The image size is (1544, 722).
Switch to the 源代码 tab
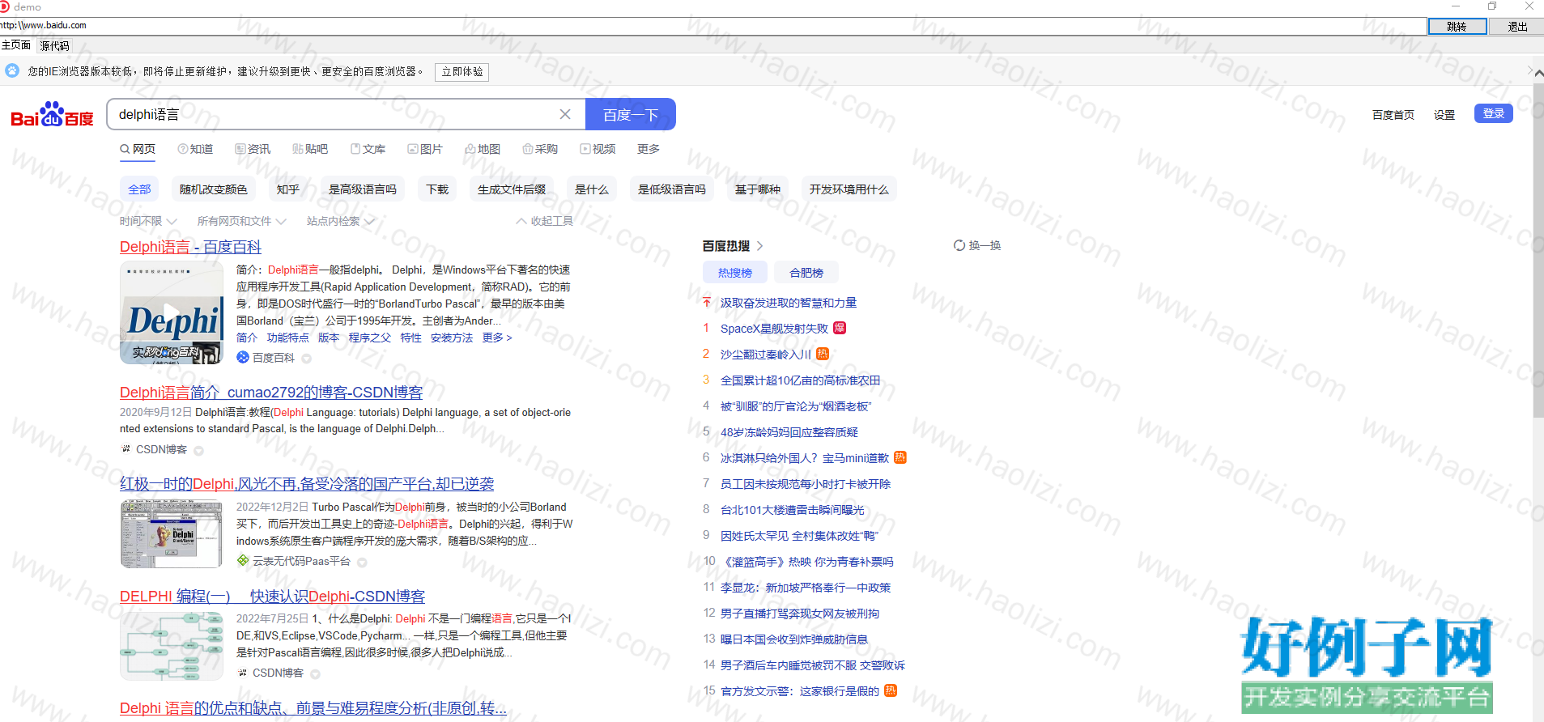point(55,46)
